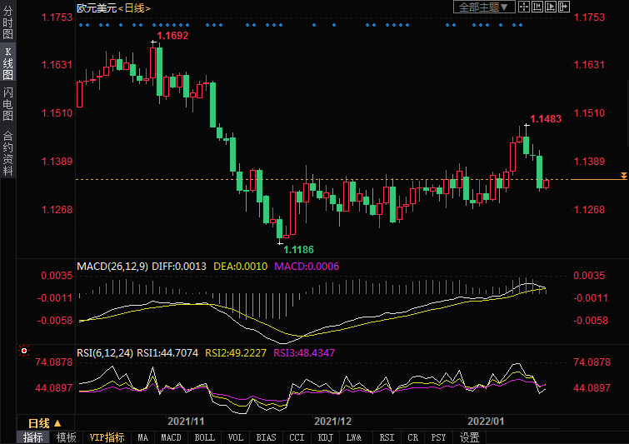Image resolution: width=629 pixels, height=444 pixels.
Task: Click the chart playback icon
Action: (551, 7)
